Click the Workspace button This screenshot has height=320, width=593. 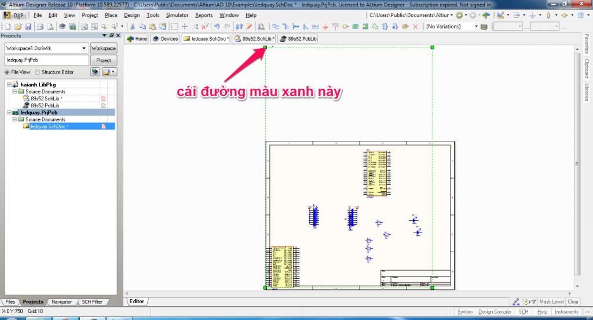(103, 48)
